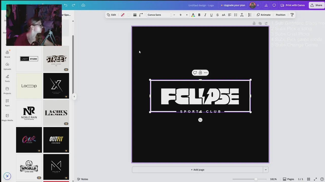Click the floating magic rewrite icon

[x=195, y=73]
